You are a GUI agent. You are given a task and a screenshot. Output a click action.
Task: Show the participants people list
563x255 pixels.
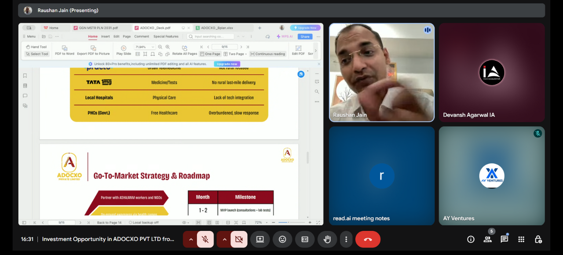(487, 239)
